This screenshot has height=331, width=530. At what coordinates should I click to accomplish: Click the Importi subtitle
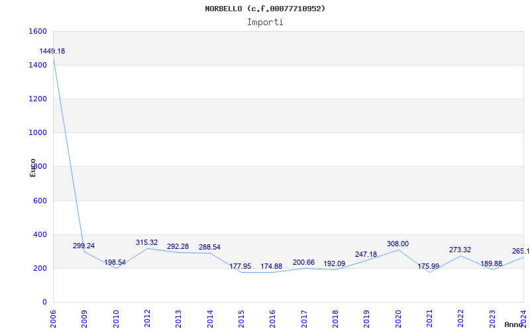265,23
